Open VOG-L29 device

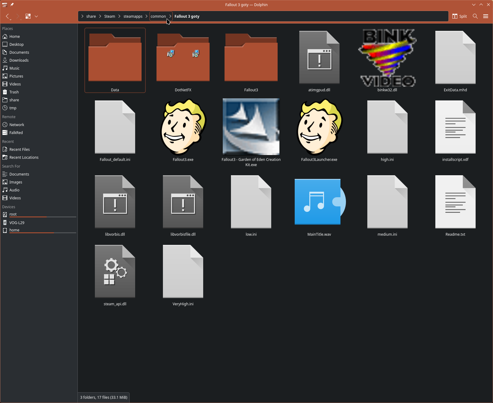39,223
